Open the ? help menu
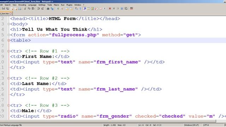 coord(83,5)
